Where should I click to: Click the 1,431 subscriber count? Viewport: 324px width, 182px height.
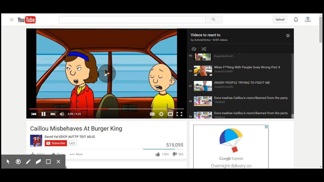click(x=72, y=143)
